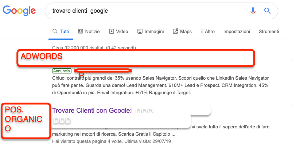The height and width of the screenshot is (152, 292).
Task: Open the Video results tab
Action: (118, 31)
